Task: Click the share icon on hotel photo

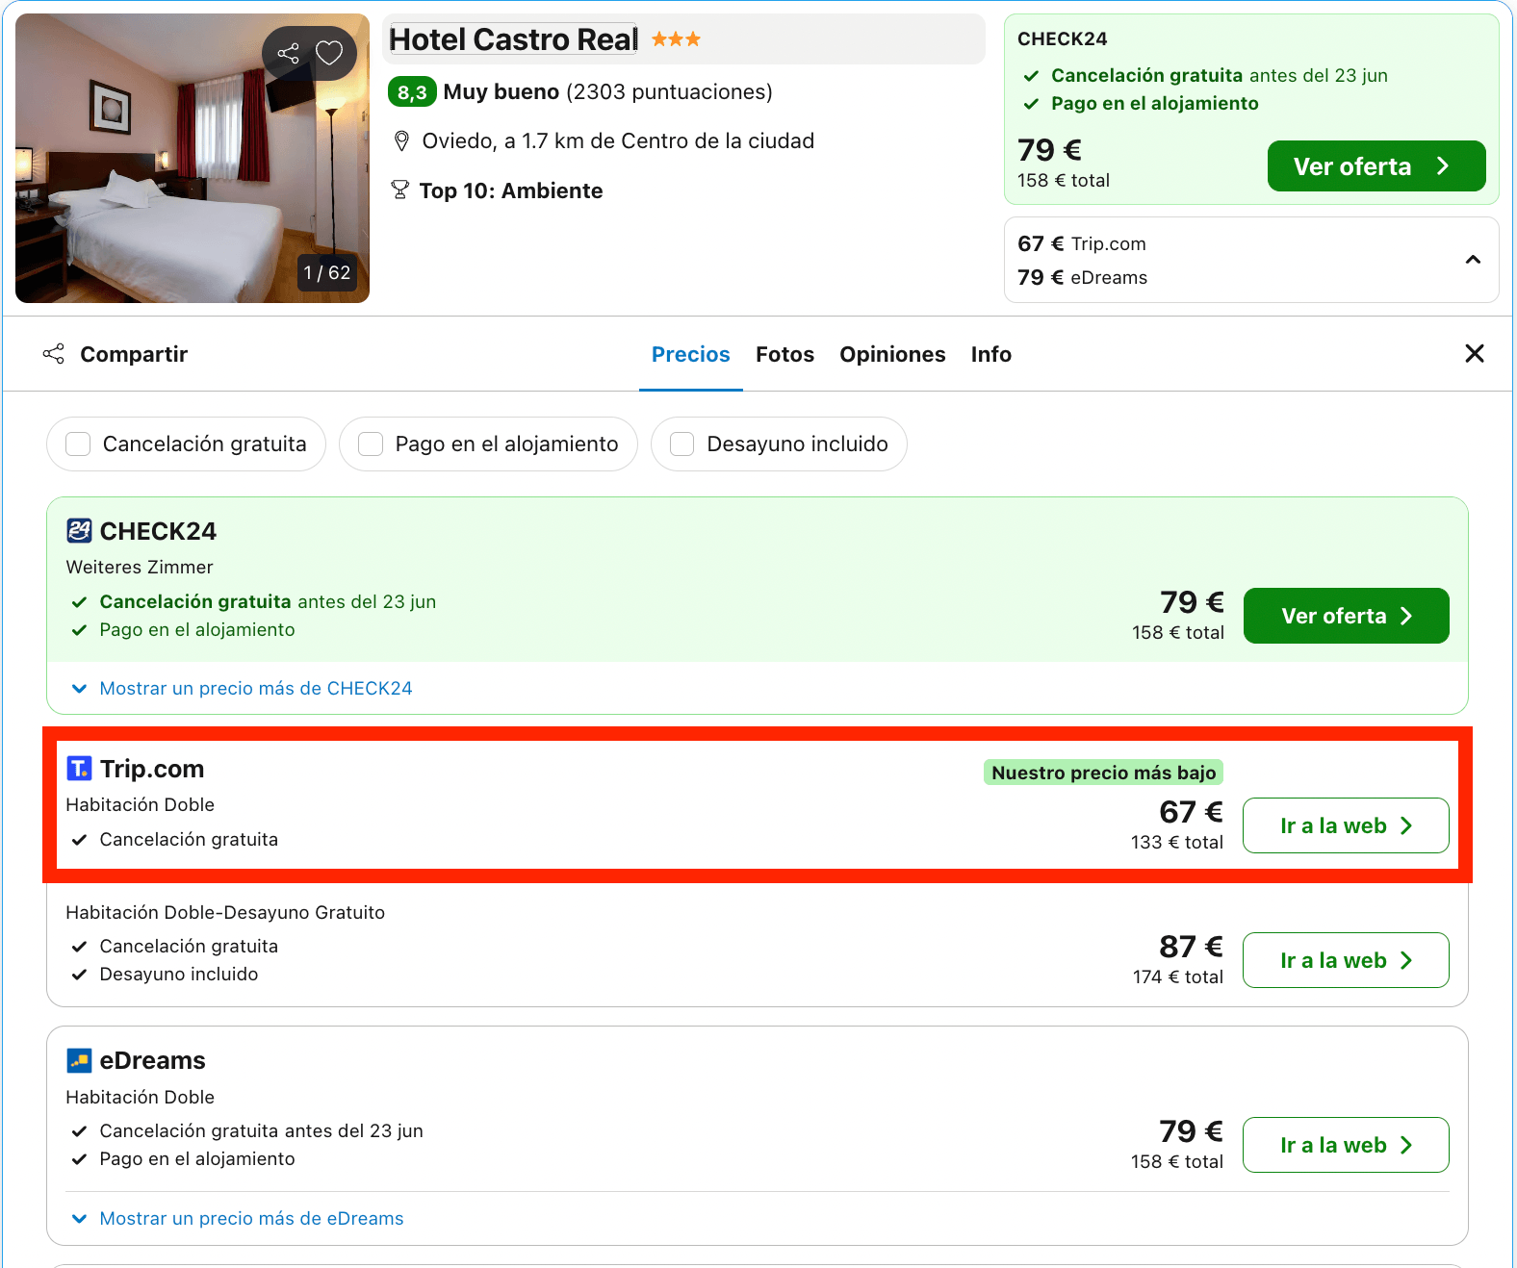Action: [x=288, y=53]
